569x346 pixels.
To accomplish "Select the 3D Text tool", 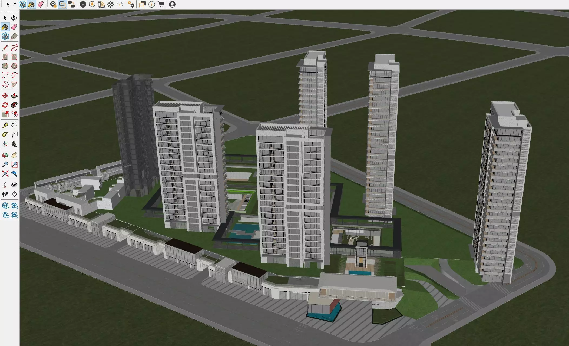I will click(14, 144).
